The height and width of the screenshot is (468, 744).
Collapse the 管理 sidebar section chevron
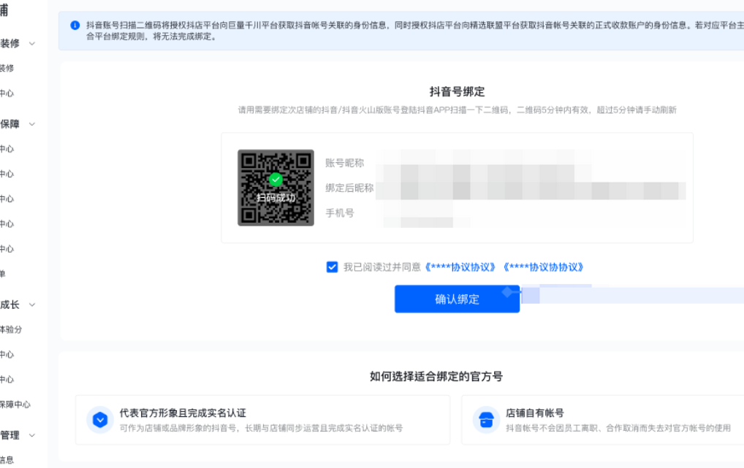[32, 435]
